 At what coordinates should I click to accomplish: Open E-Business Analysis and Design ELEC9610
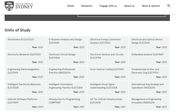[67, 43]
